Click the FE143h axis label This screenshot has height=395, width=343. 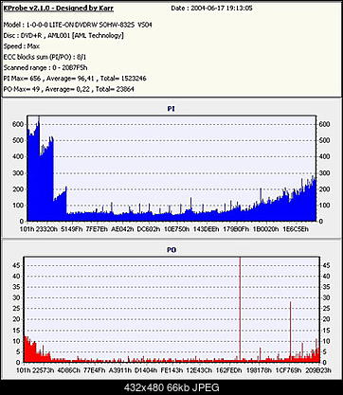(171, 370)
